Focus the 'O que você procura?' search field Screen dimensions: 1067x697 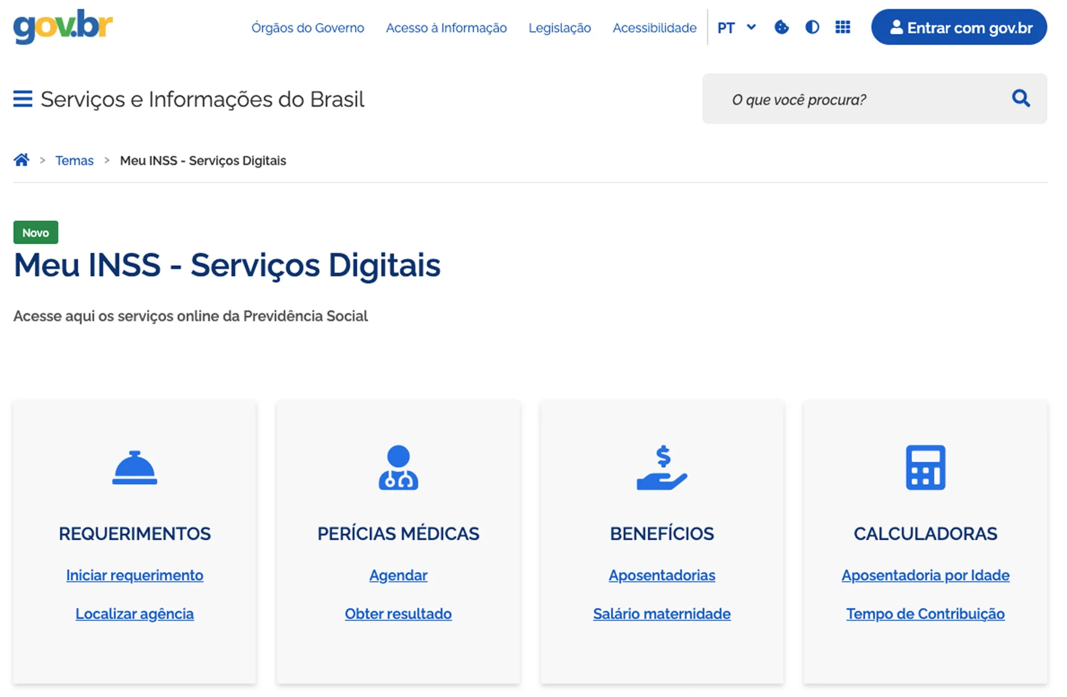[x=875, y=99]
